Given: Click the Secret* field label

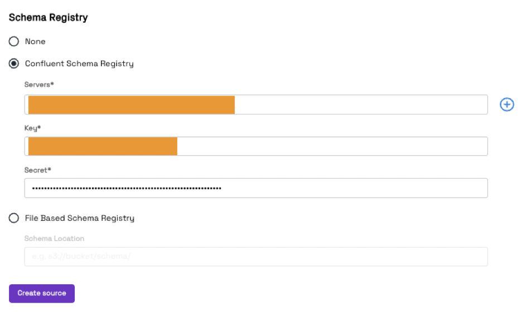Looking at the screenshot, I should (x=37, y=170).
